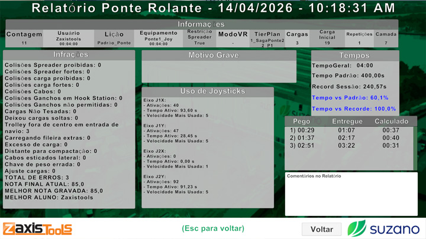Click the Infrações panel header
426x239 pixels.
pyautogui.click(x=69, y=55)
